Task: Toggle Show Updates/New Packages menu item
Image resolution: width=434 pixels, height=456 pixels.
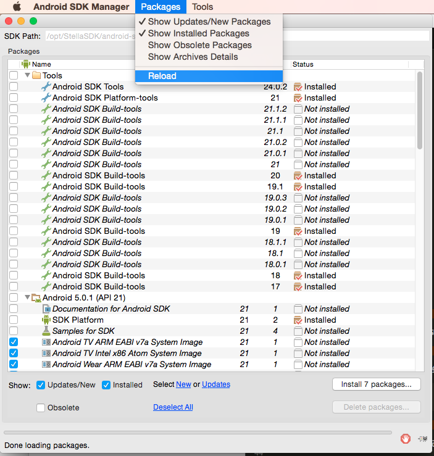Action: click(209, 22)
